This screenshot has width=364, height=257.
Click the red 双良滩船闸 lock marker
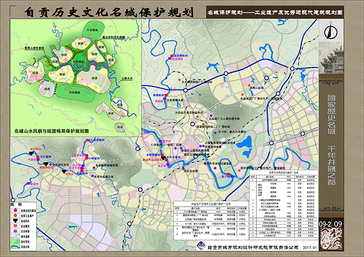172,56
